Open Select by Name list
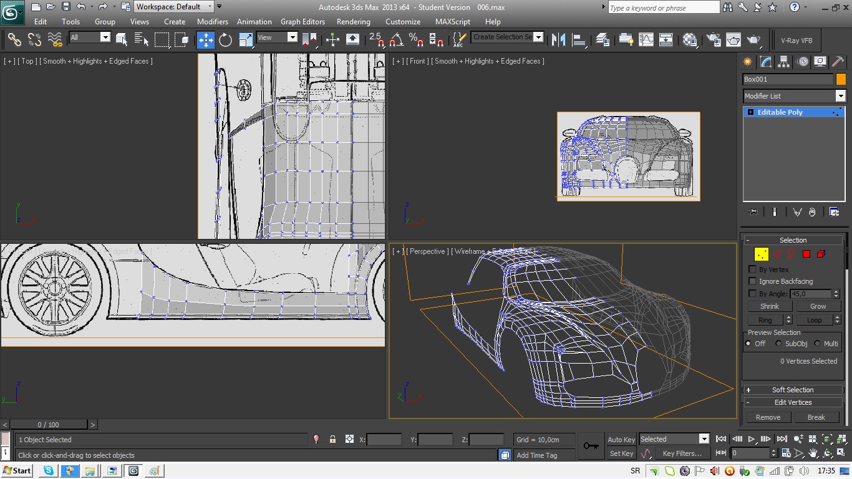 pos(142,40)
